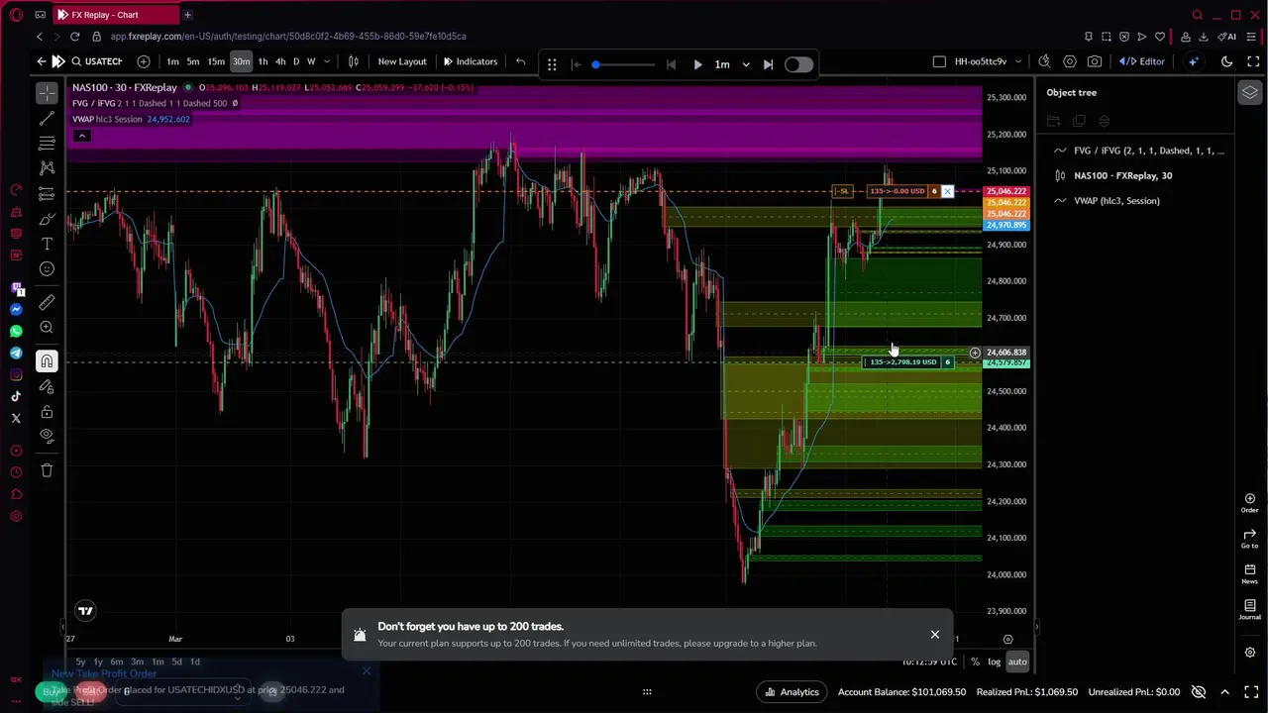Play the replay
Screen dimensions: 1268x713
click(697, 64)
